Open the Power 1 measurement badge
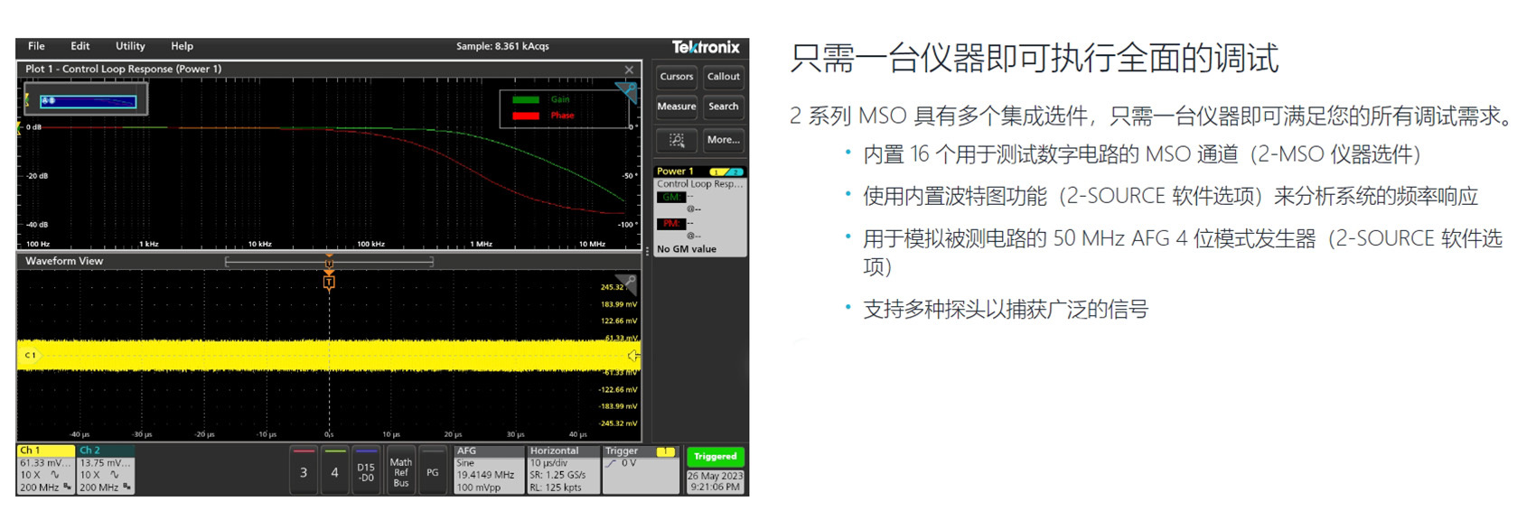Screen dimensions: 1536x511 699,210
